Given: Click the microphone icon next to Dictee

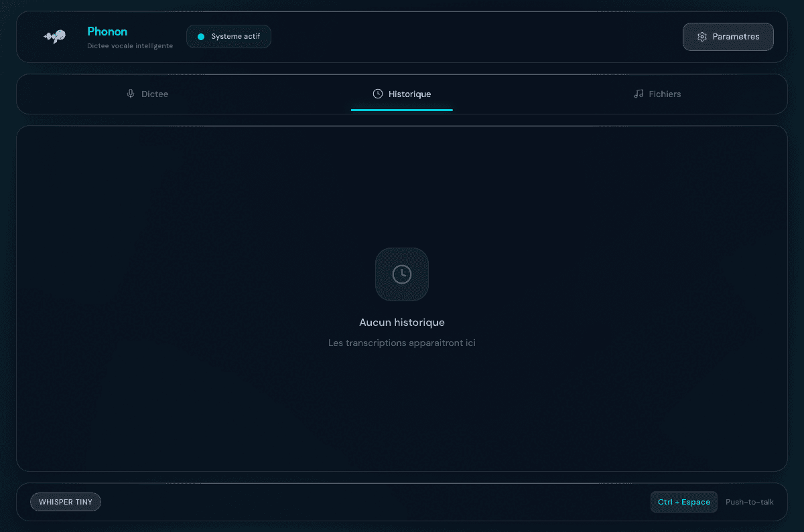Looking at the screenshot, I should [131, 94].
